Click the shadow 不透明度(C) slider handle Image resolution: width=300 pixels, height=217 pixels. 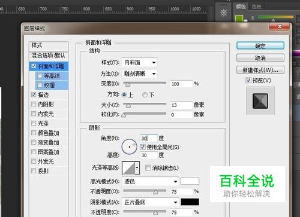pos(155,213)
